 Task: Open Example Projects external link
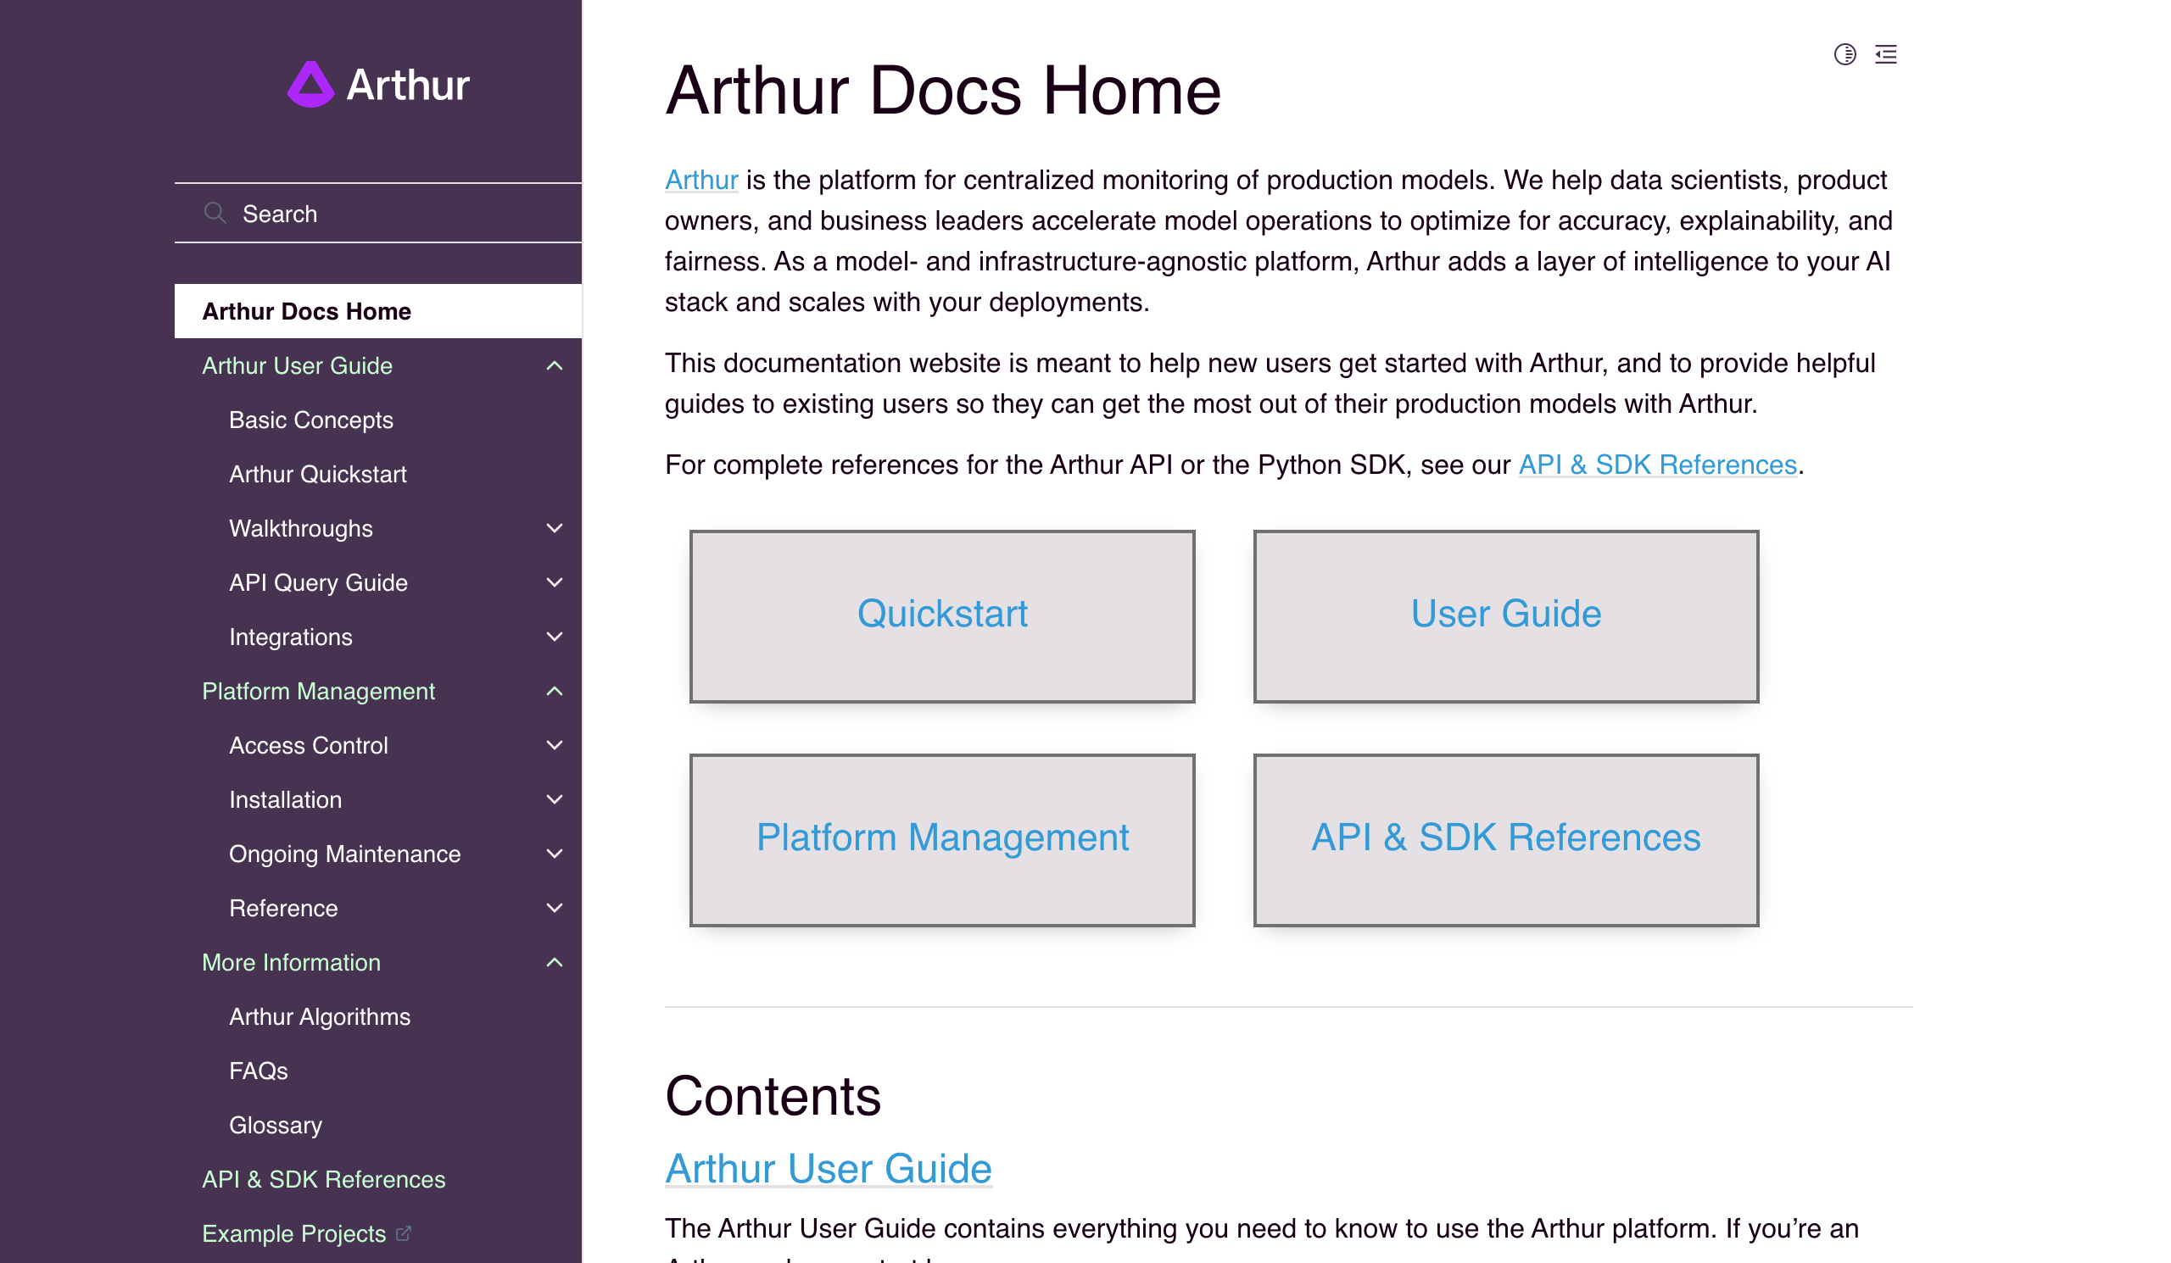pos(293,1233)
